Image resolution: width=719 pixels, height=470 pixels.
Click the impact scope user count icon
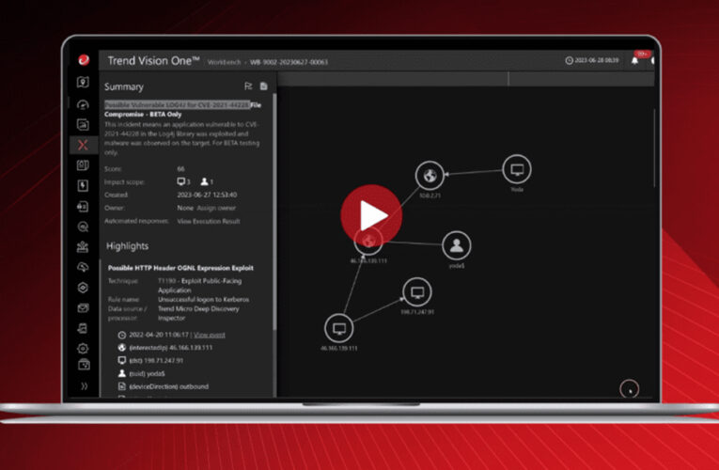point(207,182)
